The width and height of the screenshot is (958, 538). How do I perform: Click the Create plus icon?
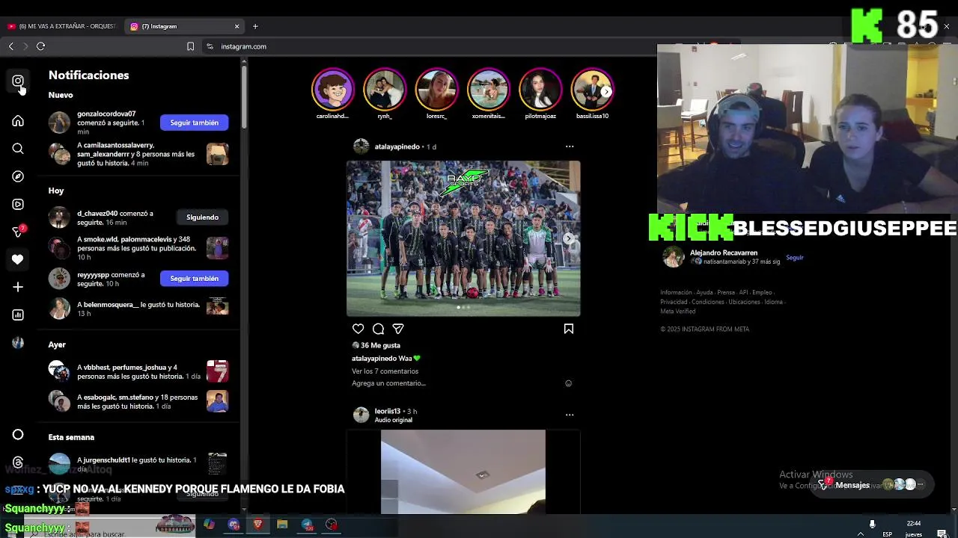click(18, 287)
